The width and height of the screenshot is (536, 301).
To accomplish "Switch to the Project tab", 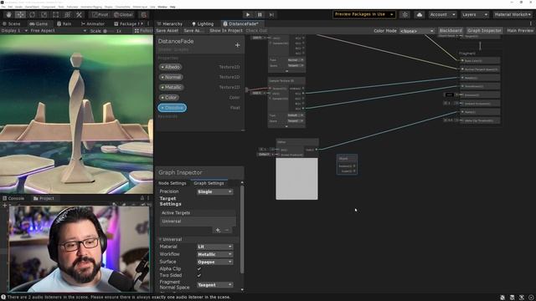I will 44,198.
